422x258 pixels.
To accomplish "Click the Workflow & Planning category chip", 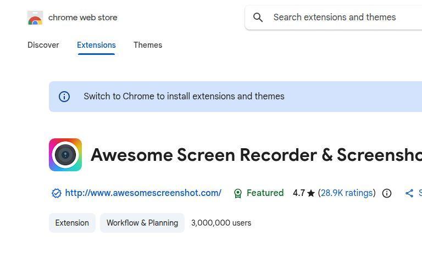I will point(142,223).
